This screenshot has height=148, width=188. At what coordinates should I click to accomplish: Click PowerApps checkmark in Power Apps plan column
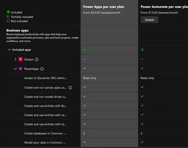(85, 68)
